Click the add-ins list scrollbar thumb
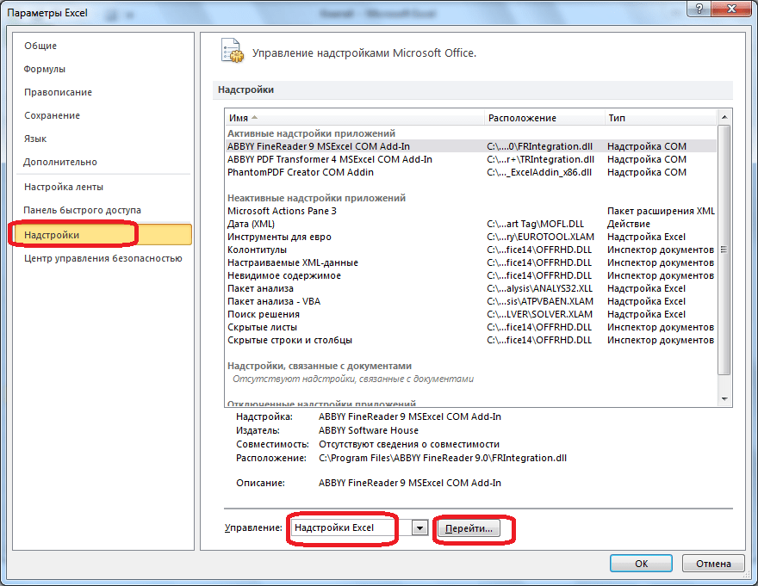This screenshot has width=758, height=586. pos(724,250)
